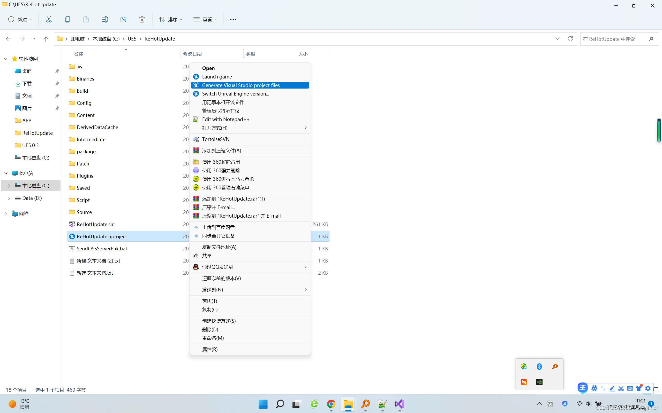Refresh the current folder view
The width and height of the screenshot is (662, 413).
pos(570,39)
